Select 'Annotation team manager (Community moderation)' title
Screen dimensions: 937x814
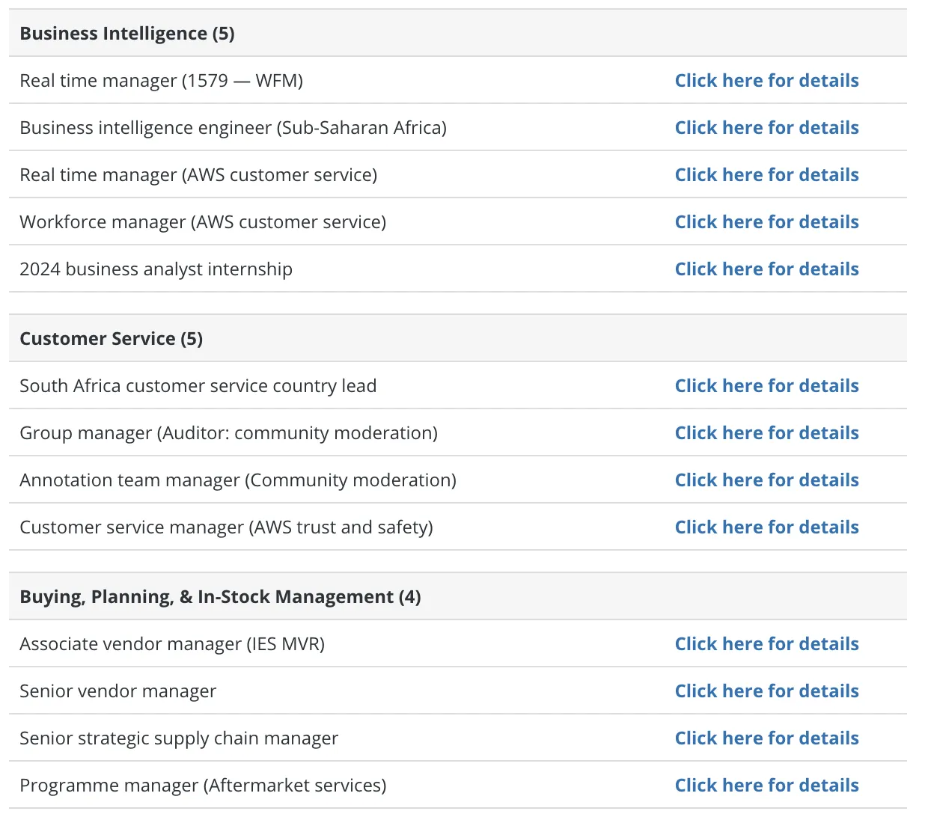click(238, 480)
